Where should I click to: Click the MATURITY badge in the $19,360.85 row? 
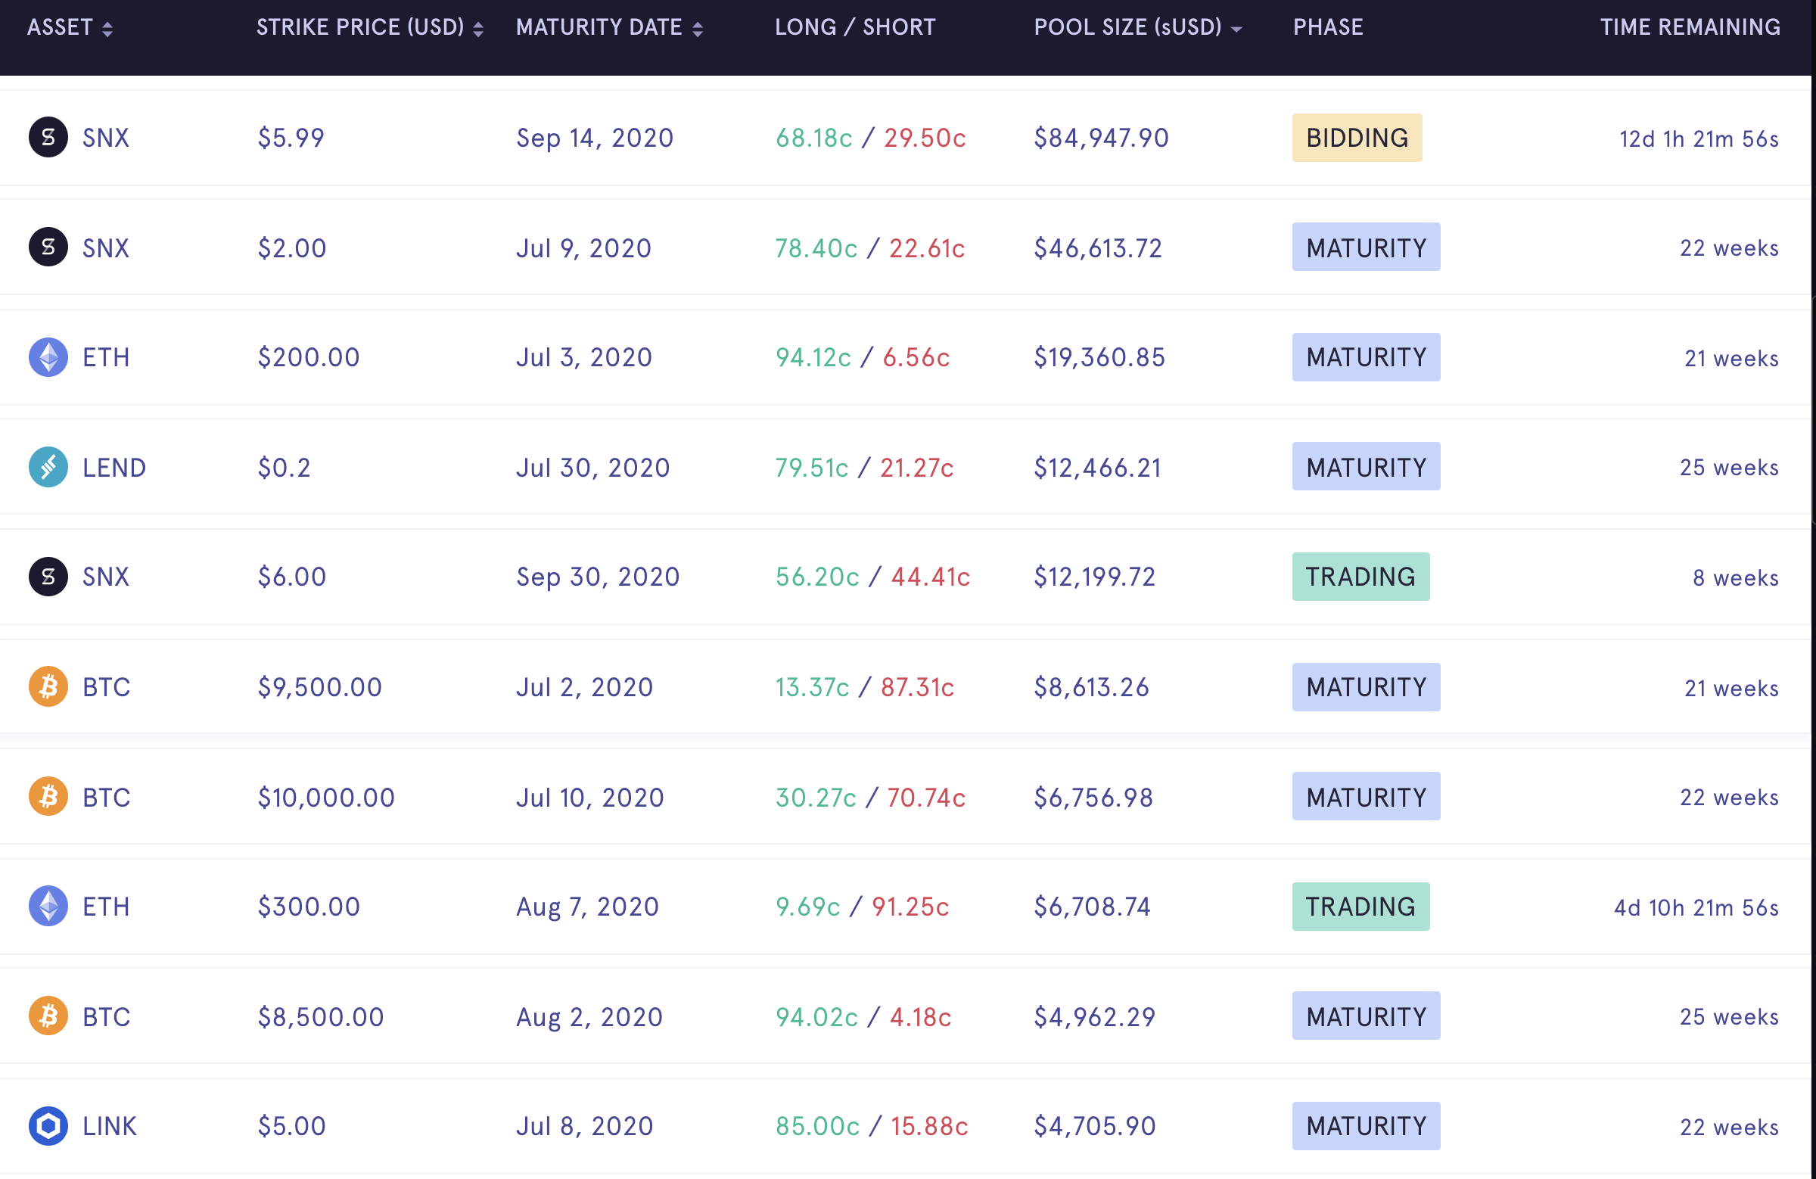coord(1366,357)
